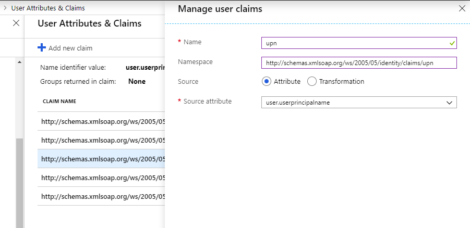This screenshot has width=470, height=228.
Task: Click the Groups returned in claim None value
Action: click(137, 81)
